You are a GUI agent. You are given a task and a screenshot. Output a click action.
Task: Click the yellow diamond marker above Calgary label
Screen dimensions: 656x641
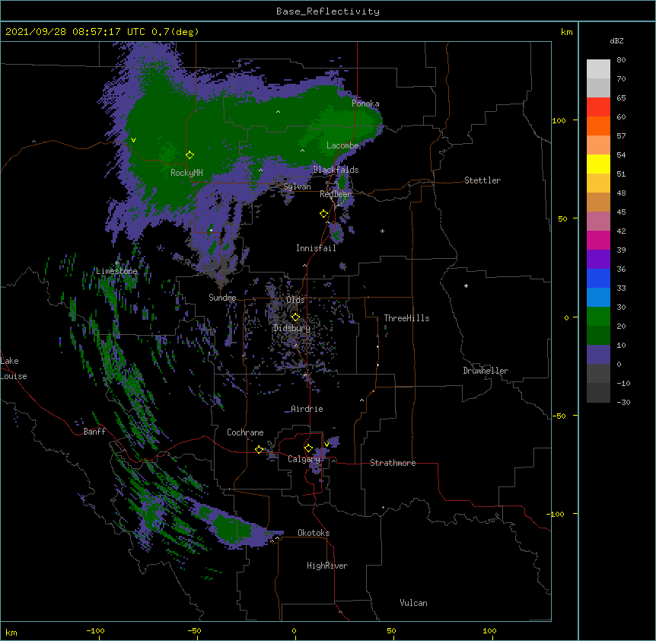pyautogui.click(x=308, y=448)
